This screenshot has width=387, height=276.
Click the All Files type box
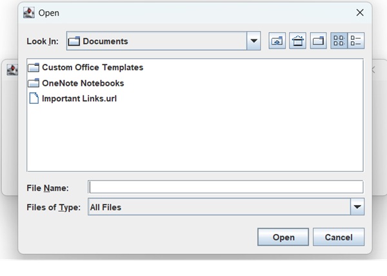coord(218,207)
